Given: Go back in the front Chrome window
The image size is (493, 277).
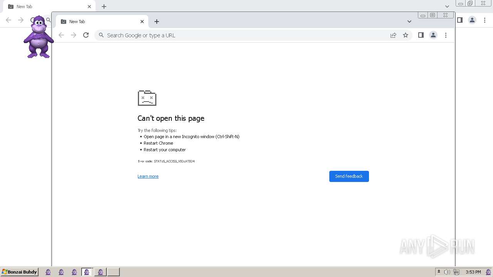Looking at the screenshot, I should point(61,35).
